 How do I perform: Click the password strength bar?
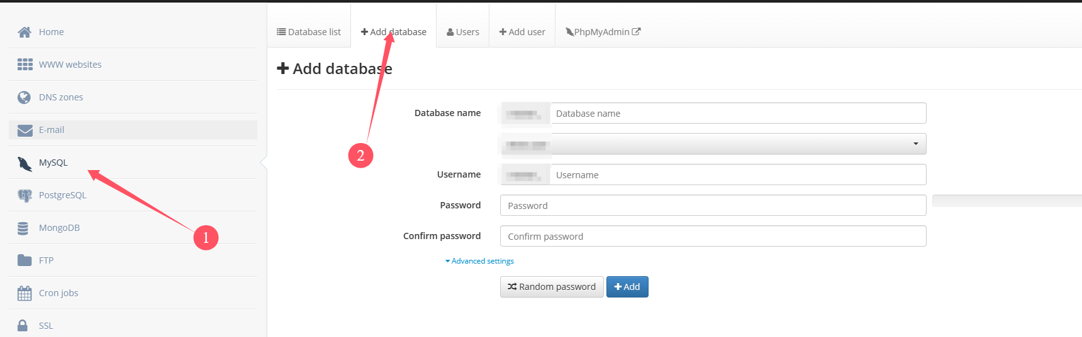coord(1007,201)
